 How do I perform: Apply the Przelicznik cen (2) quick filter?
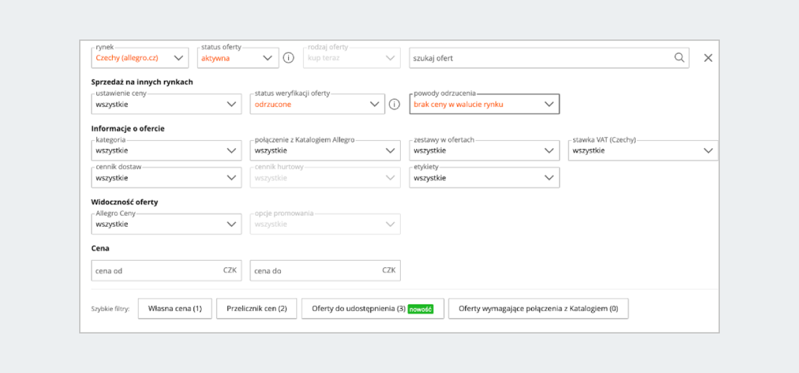[256, 309]
